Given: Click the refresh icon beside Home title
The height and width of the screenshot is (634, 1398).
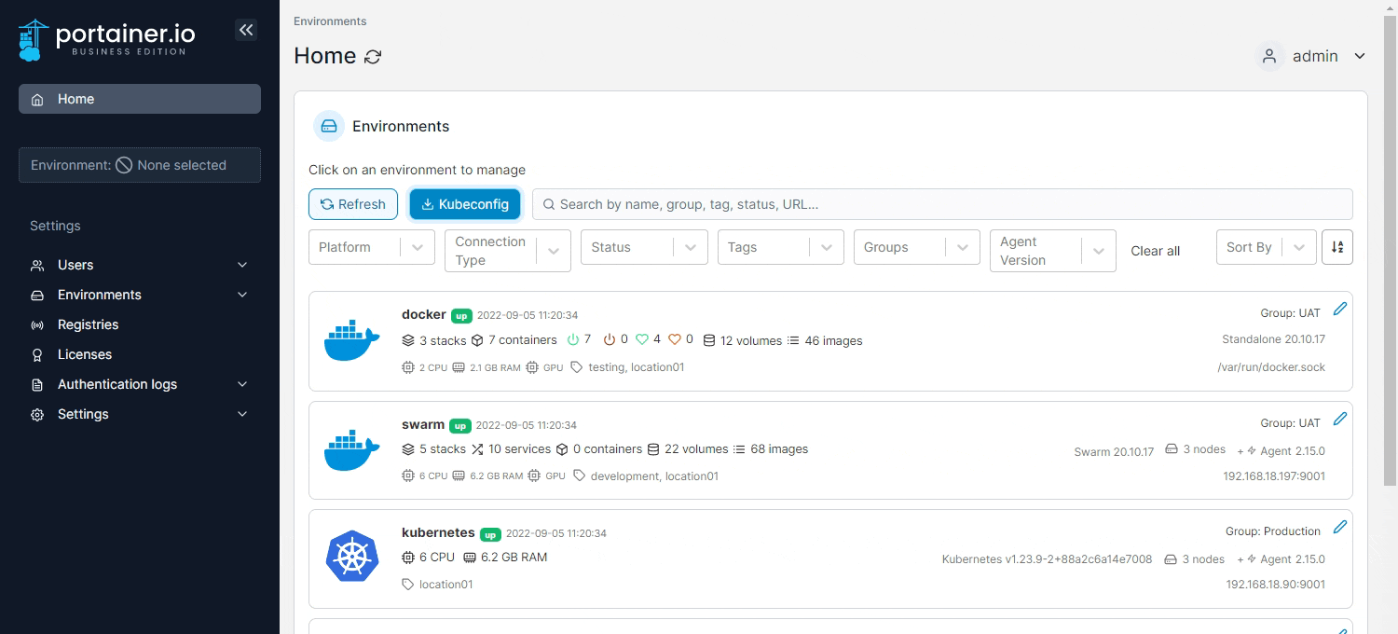Looking at the screenshot, I should click(x=373, y=57).
